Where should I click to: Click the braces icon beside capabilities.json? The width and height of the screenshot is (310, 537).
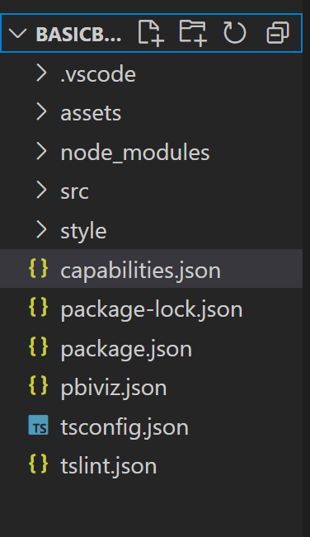point(38,268)
